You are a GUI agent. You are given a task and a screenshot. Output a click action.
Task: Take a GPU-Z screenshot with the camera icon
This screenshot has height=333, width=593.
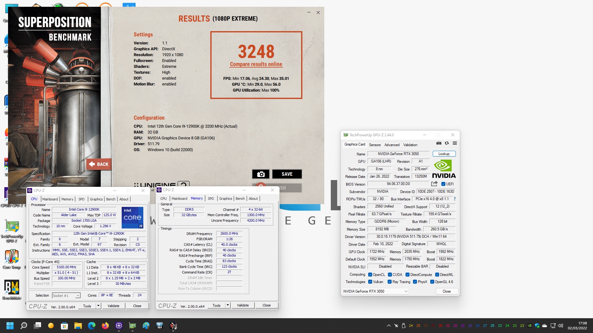(x=439, y=143)
